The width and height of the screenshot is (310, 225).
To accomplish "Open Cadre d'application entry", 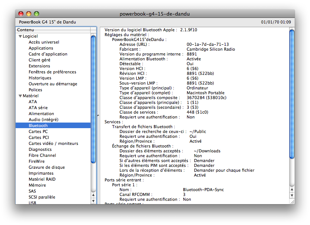I will (48, 54).
